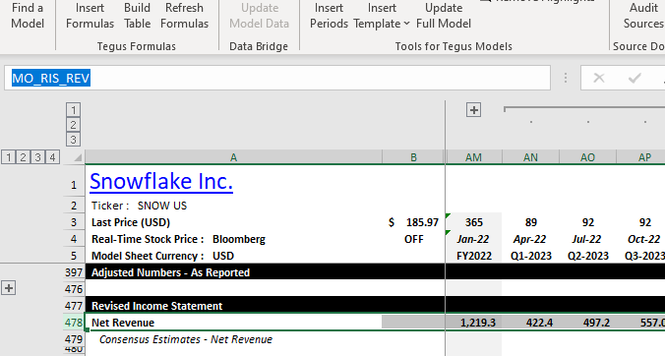Click the Find a Model ribbon button

point(28,16)
